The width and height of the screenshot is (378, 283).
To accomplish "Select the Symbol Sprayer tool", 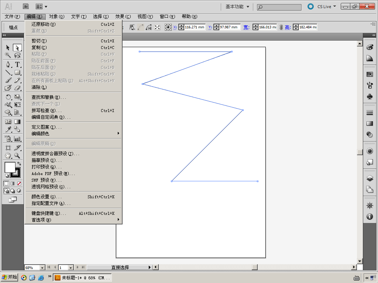I will (8, 139).
